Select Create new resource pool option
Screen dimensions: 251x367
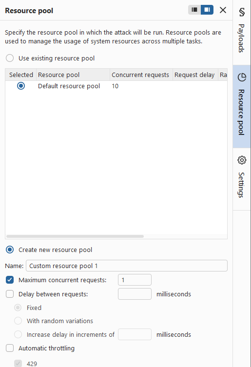(x=10, y=250)
